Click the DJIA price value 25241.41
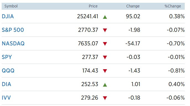The width and height of the screenshot is (190, 106). [x=88, y=17]
